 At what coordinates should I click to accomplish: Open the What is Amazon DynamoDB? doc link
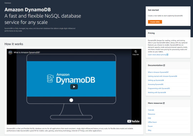158,72
